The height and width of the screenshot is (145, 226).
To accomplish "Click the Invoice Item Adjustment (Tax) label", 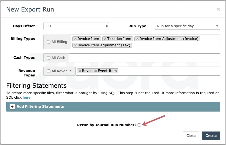I will click(x=104, y=45).
